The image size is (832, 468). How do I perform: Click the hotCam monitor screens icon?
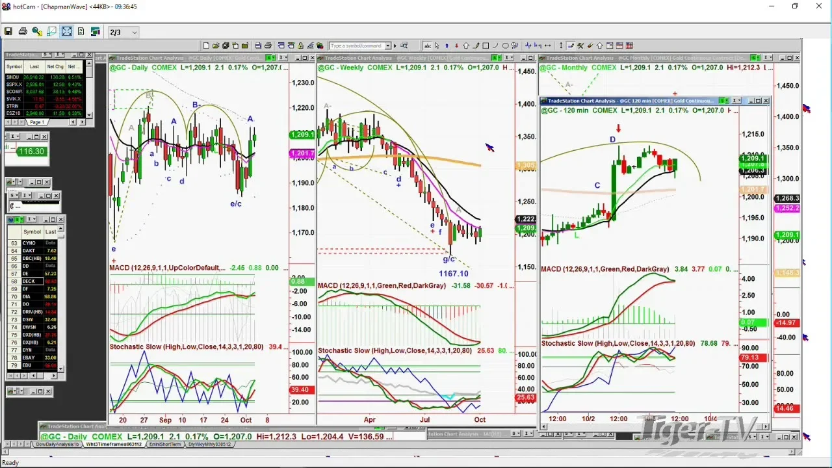95,31
